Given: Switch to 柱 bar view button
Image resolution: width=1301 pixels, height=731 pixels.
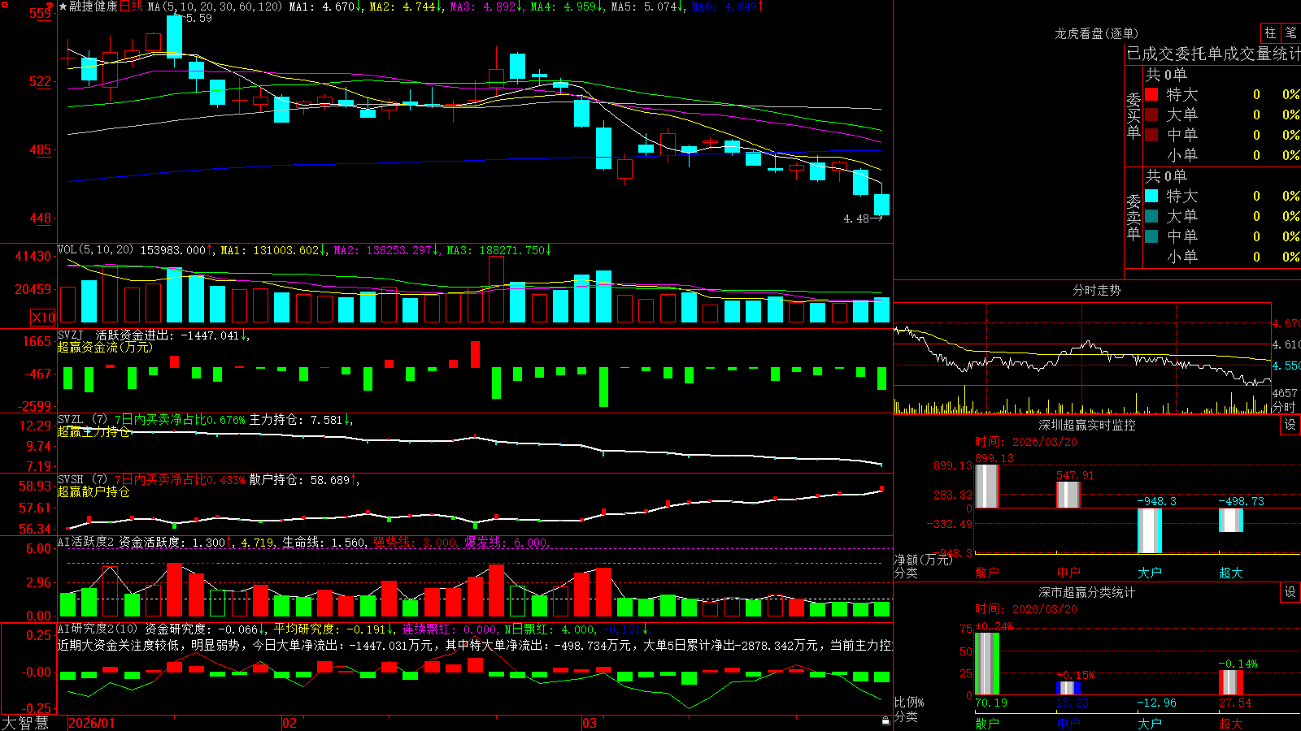Looking at the screenshot, I should coord(1270,33).
